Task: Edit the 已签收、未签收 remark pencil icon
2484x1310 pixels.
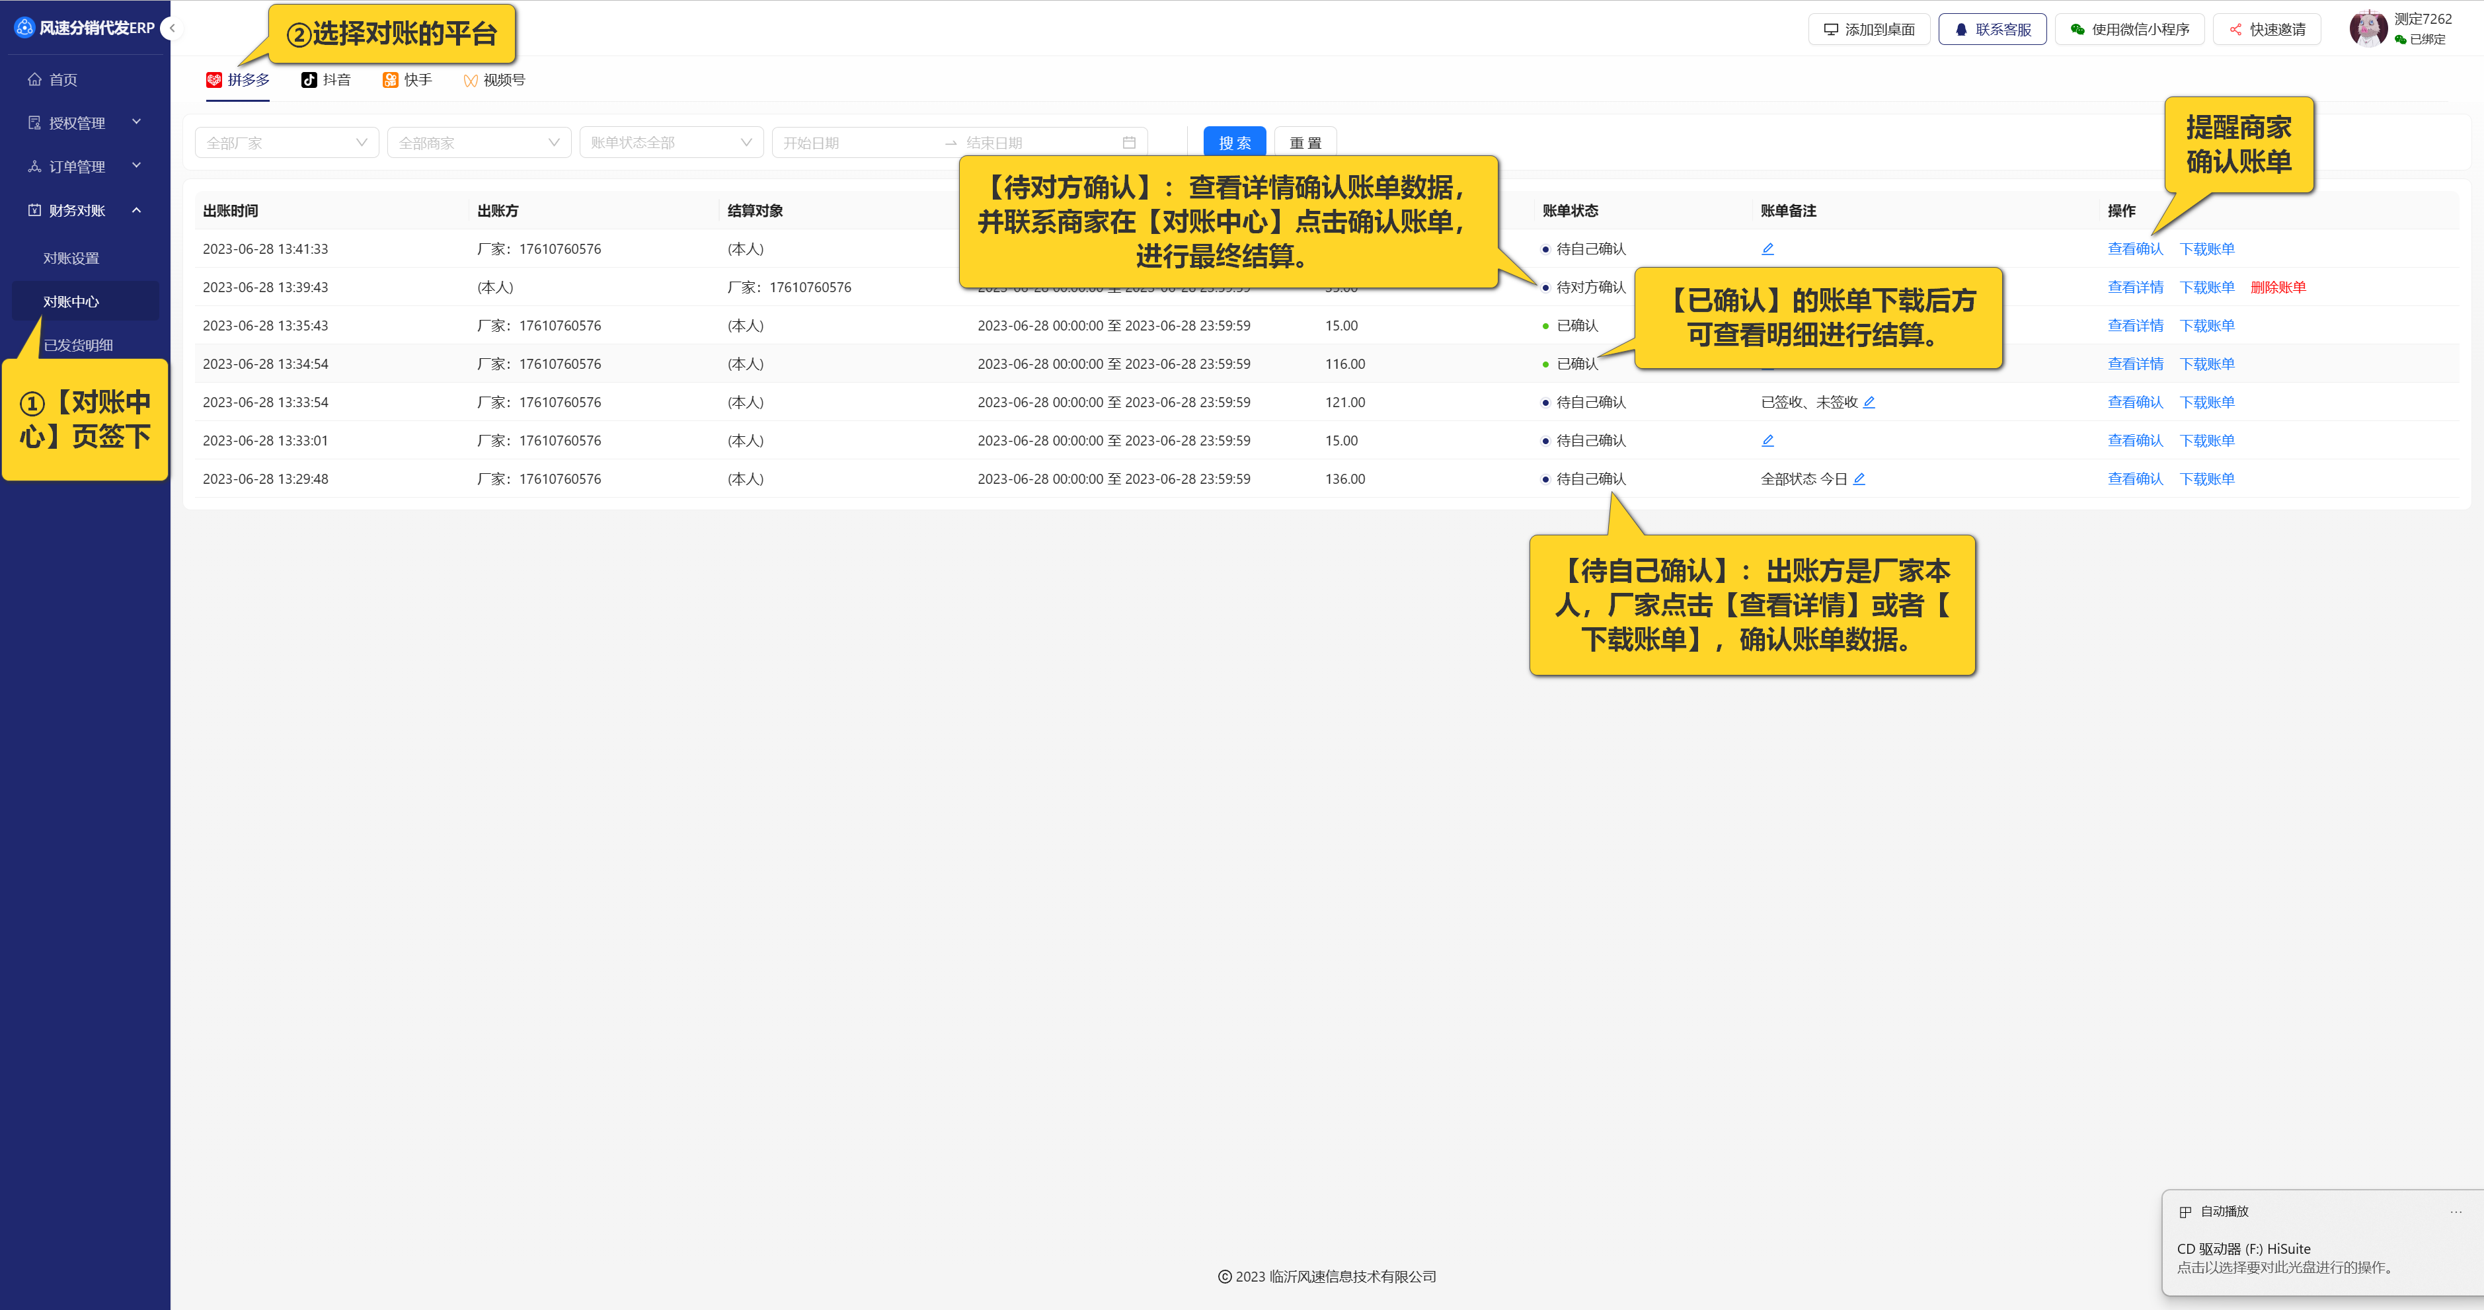Action: tap(1869, 402)
